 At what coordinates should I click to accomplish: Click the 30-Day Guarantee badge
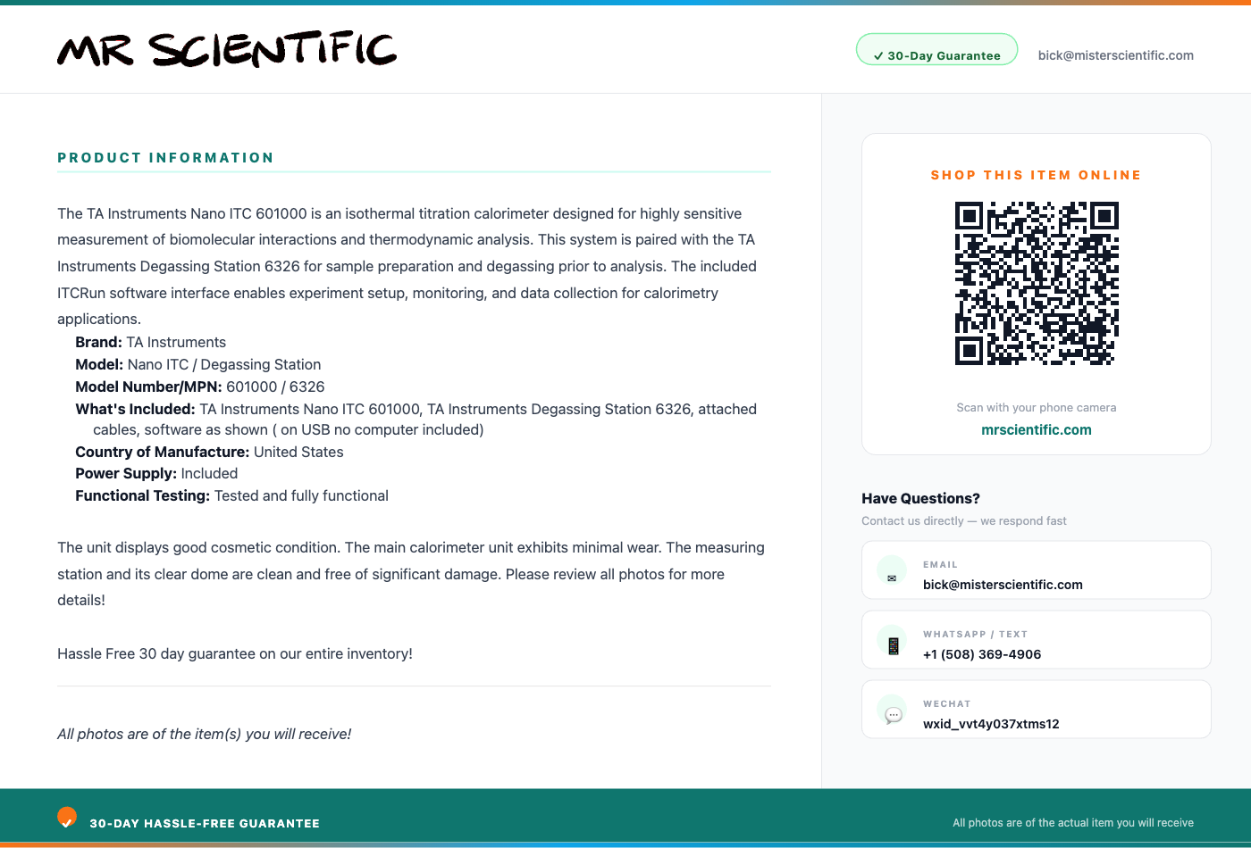click(936, 50)
